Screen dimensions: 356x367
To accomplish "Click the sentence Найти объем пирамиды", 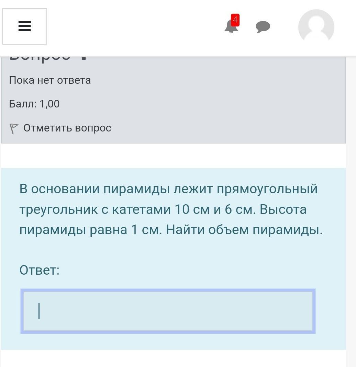I will click(244, 230).
